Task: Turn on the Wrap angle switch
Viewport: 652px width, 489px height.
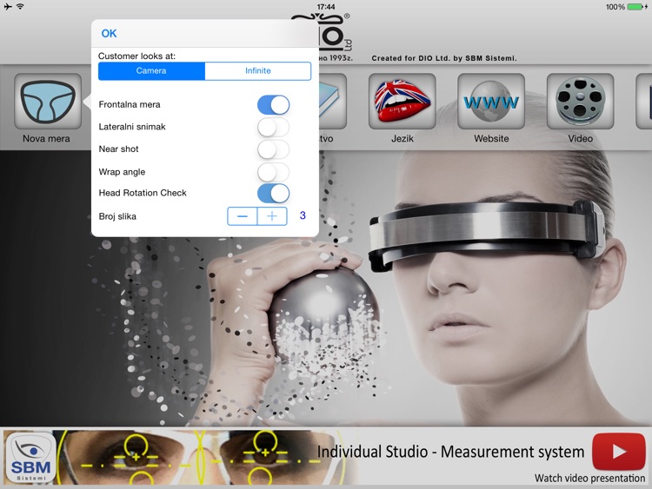Action: [x=273, y=172]
